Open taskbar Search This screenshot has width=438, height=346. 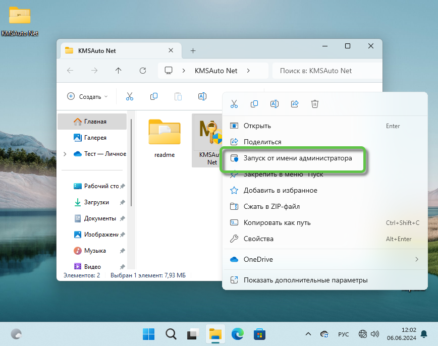pyautogui.click(x=171, y=334)
